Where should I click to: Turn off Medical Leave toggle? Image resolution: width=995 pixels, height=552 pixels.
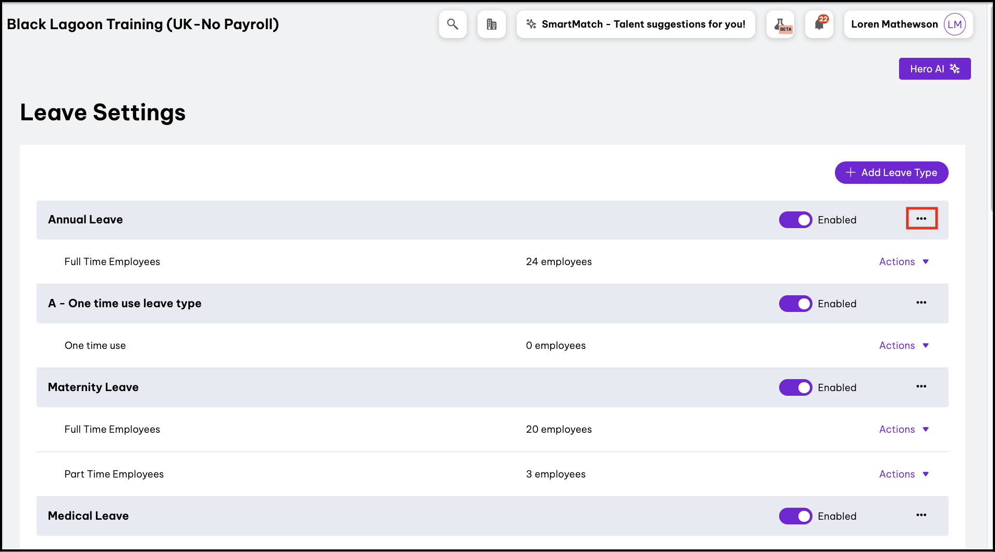(795, 516)
